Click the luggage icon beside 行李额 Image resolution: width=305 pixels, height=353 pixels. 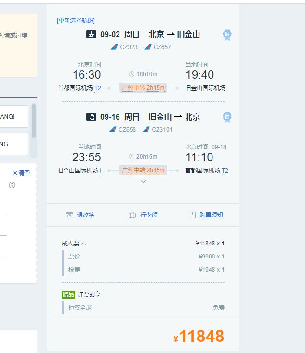click(x=132, y=215)
